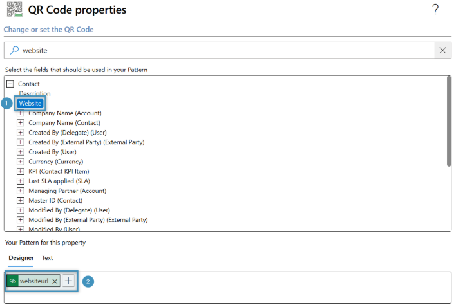Screen dimensions: 456x307
Task: Expand KPI (Contact KPI Item) node
Action: [21, 171]
